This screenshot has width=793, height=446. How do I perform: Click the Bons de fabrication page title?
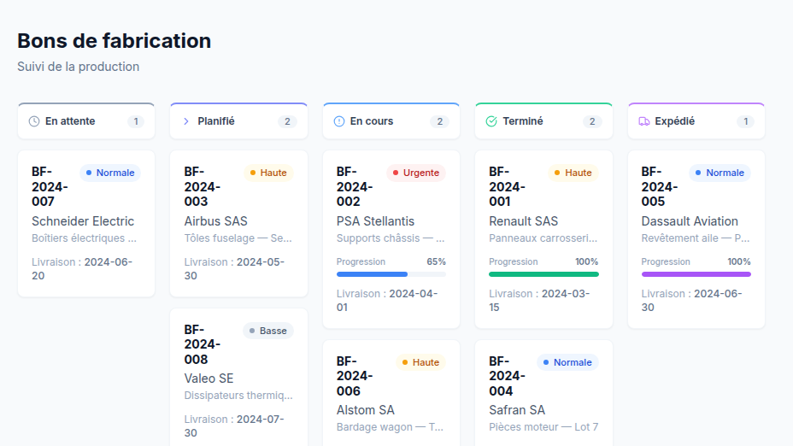(115, 41)
